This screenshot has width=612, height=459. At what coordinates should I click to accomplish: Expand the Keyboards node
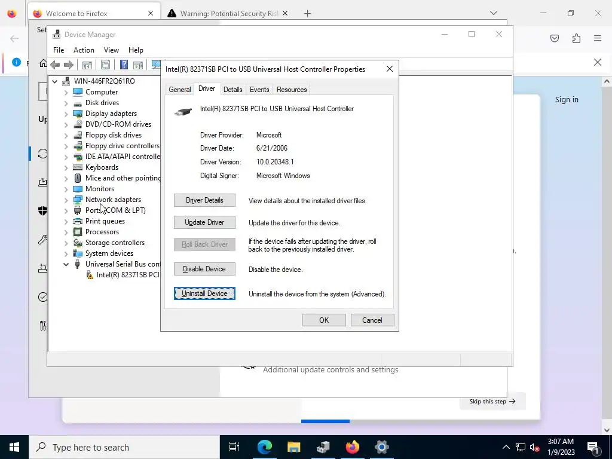(x=66, y=167)
